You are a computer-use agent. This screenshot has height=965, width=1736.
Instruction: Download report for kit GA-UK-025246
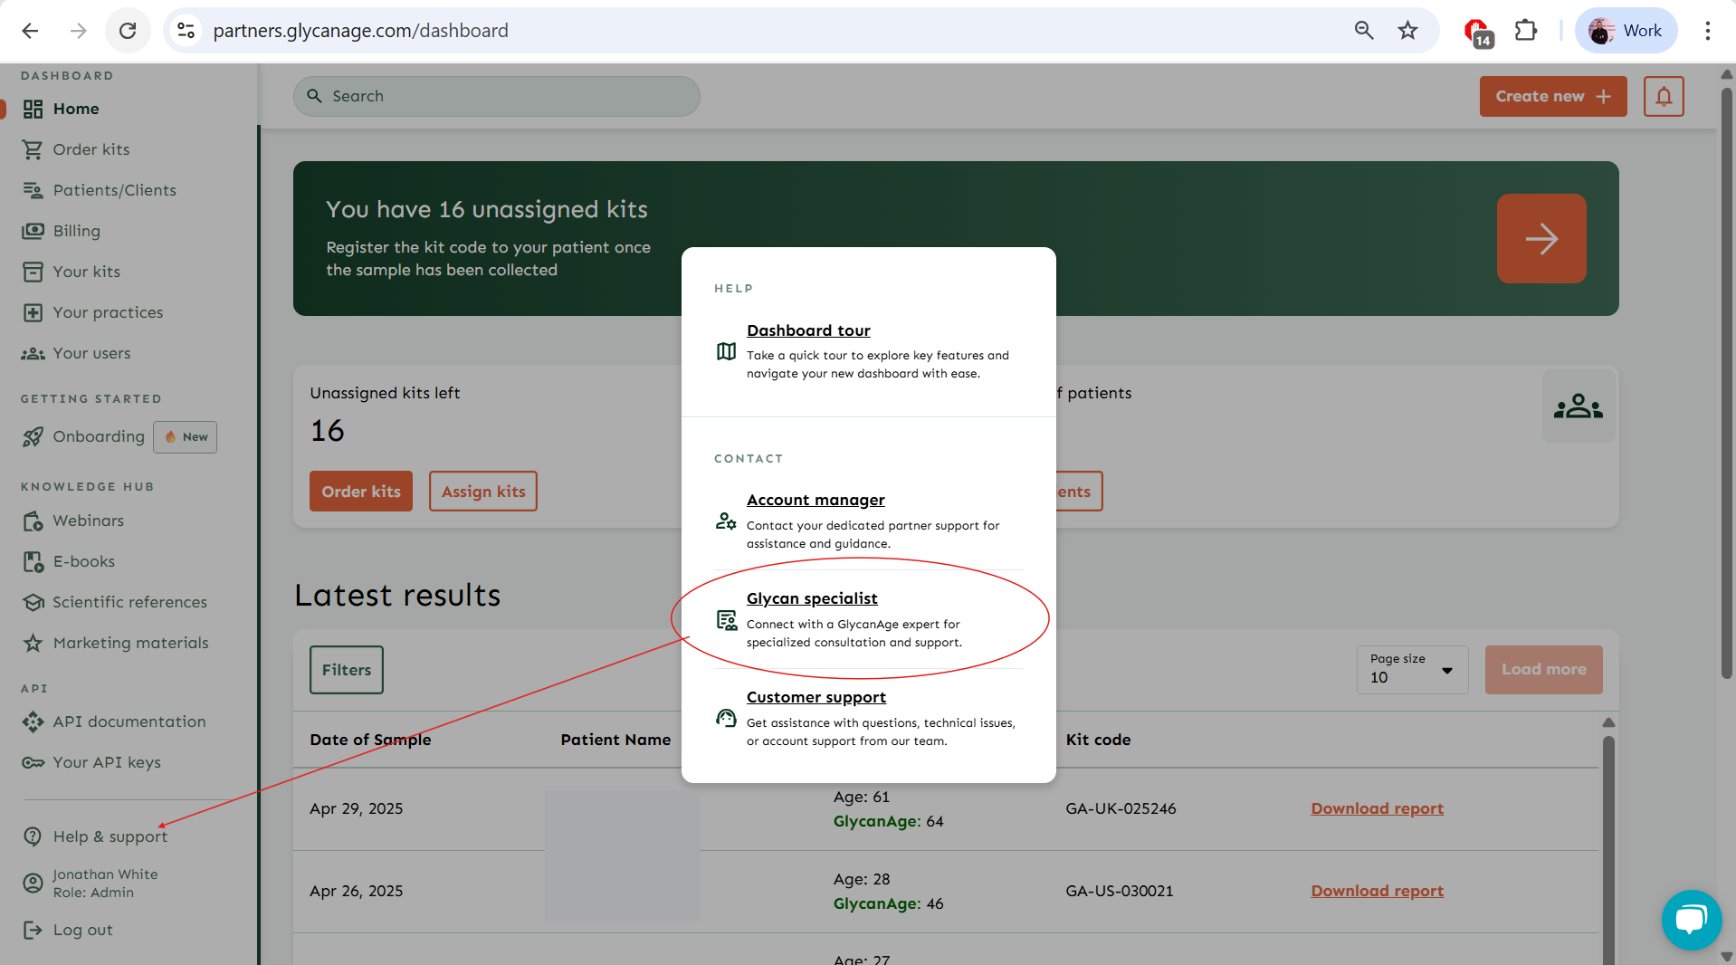(1377, 808)
